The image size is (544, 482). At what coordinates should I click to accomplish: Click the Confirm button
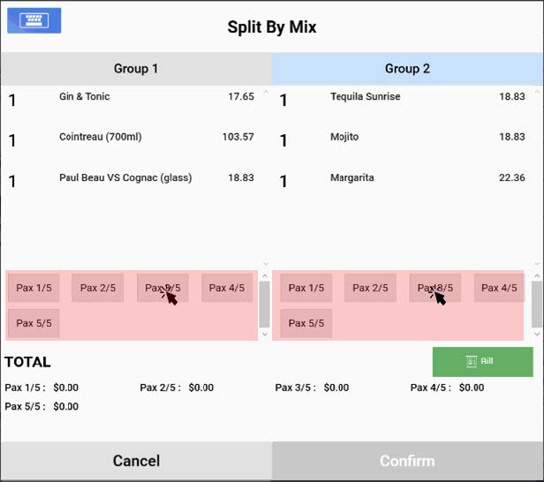click(407, 461)
